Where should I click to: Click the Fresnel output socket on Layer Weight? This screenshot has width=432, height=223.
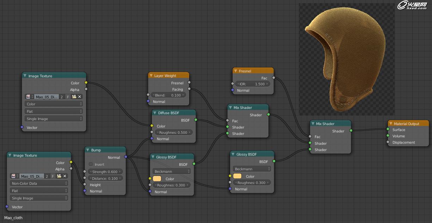[x=189, y=83]
